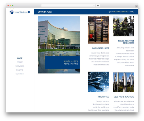Close the window with red button
This screenshot has width=144, height=121.
[8, 6]
